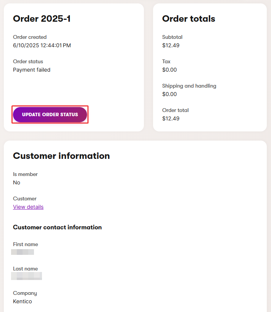This screenshot has height=312, width=271.
Task: Click the Is member label
Action: pos(25,174)
